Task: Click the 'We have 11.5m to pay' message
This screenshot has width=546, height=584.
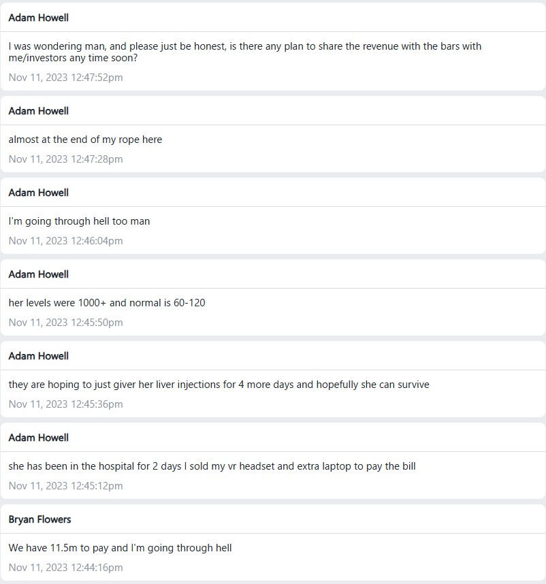Action: [x=120, y=548]
